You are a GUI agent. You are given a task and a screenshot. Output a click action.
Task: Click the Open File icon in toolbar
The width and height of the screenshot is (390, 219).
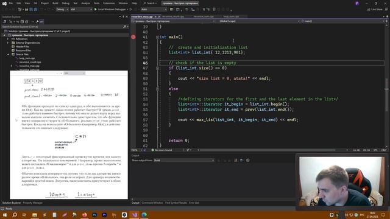click(x=26, y=10)
